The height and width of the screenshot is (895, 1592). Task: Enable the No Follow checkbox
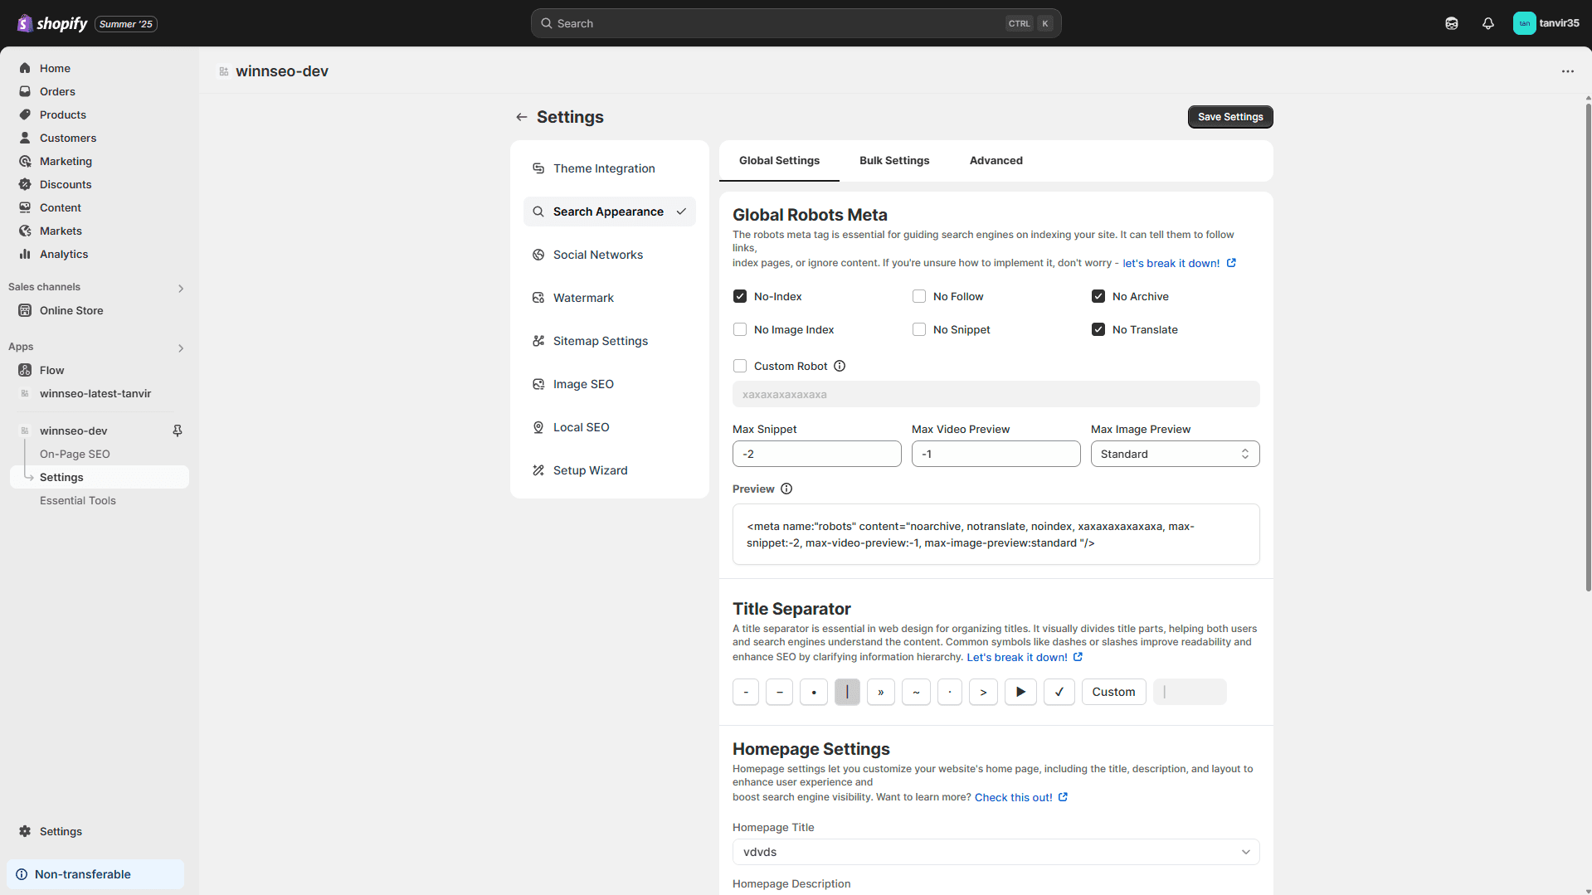pos(919,296)
